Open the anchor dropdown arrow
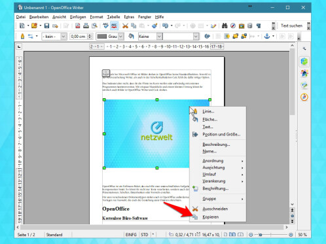The width and height of the screenshot is (326, 244). click(x=273, y=36)
